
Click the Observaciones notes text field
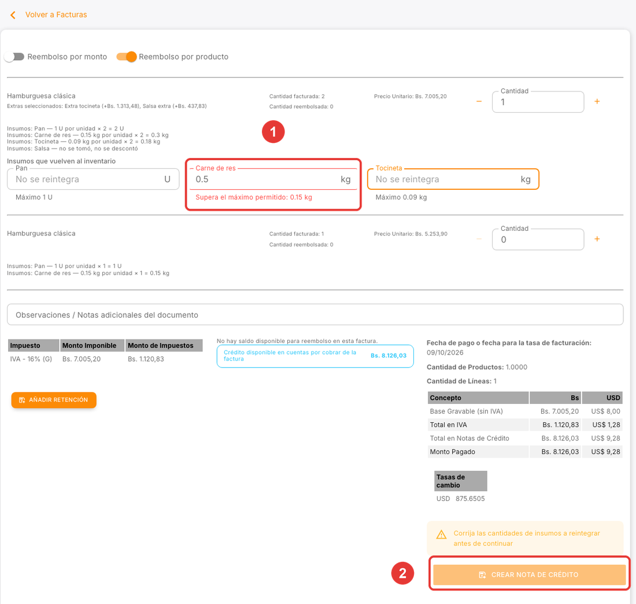[x=315, y=315]
